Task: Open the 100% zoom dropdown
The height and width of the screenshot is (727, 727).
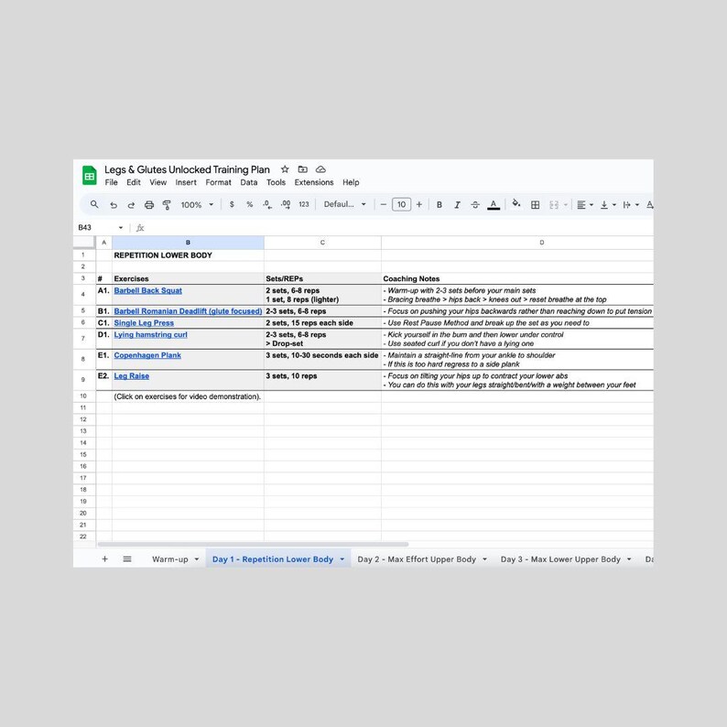Action: pos(197,205)
